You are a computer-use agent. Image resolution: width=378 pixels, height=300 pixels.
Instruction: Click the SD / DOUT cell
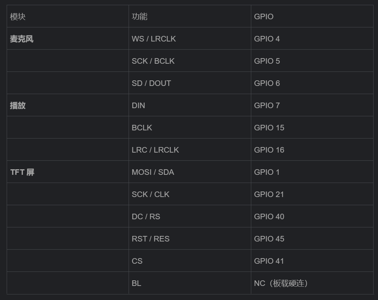tap(190, 83)
